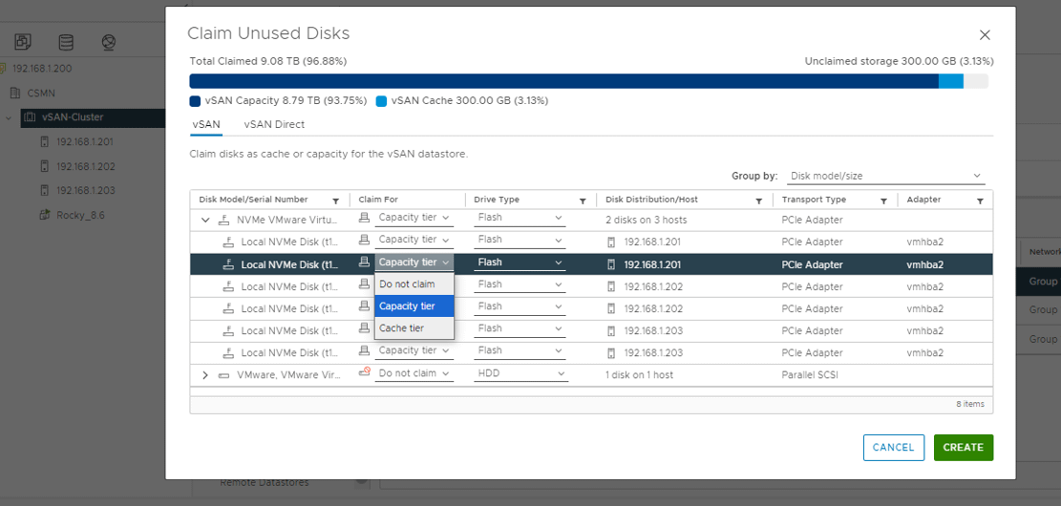Screen dimensions: 1061x506
Task: Sort by the Adapter column header
Action: [x=923, y=200]
